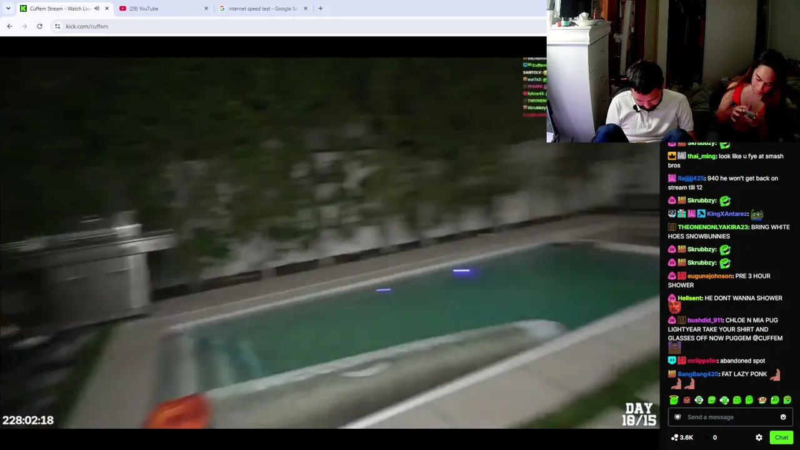Viewport: 800px width, 450px height.
Task: Select the fifth quick emote, green headset
Action: [724, 400]
